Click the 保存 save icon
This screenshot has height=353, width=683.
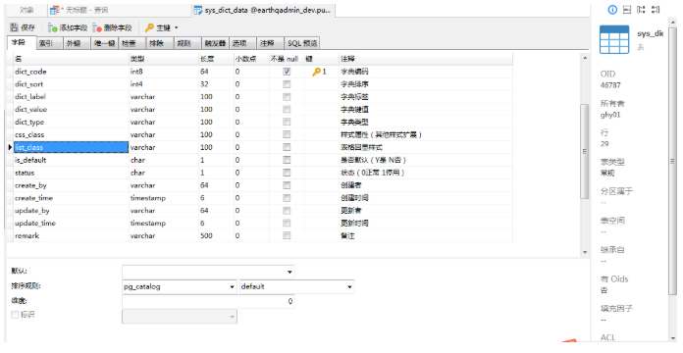[15, 27]
